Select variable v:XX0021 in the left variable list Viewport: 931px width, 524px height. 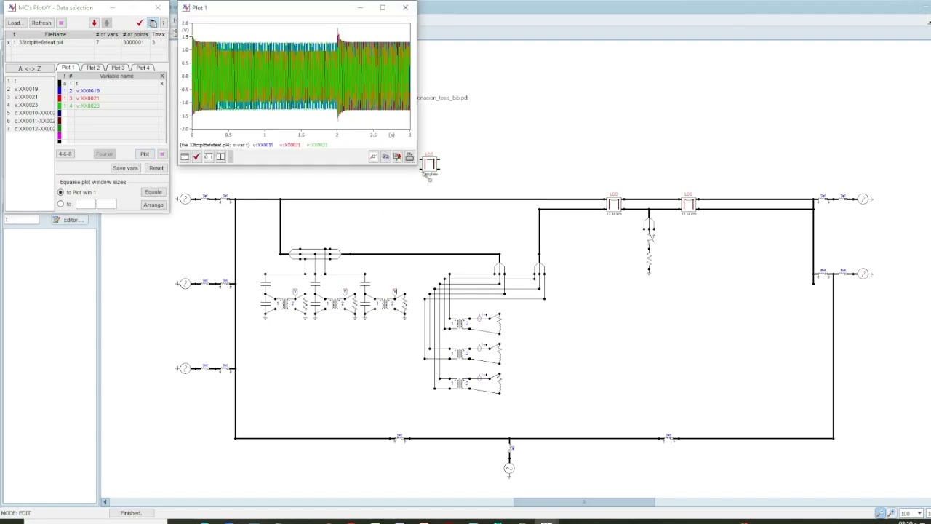pos(30,97)
